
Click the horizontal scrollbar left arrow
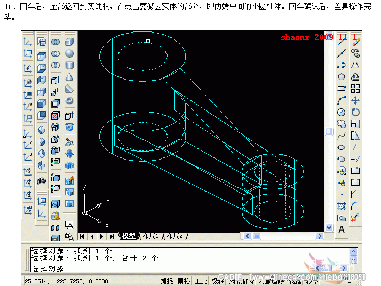coord(248,236)
